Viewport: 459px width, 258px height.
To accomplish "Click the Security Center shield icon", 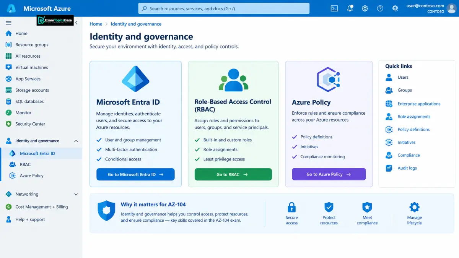I will pyautogui.click(x=8, y=124).
